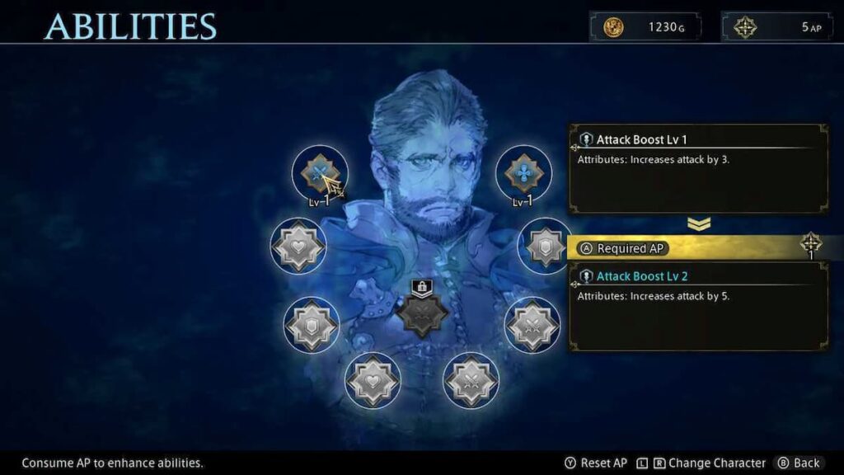Click the double chevron arrow between ability panels
This screenshot has width=844, height=475.
[699, 223]
